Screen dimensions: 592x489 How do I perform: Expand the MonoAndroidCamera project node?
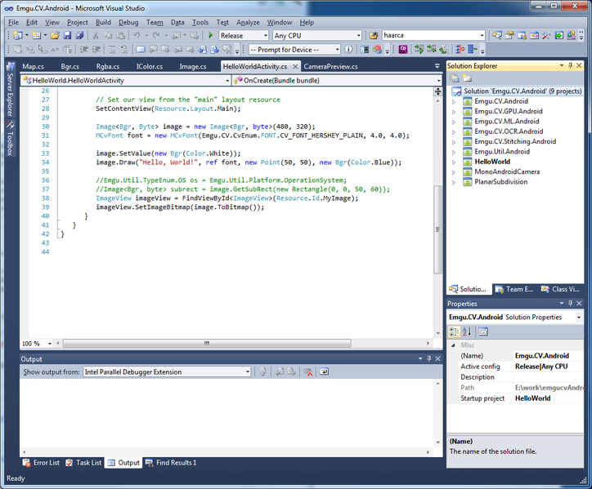pyautogui.click(x=454, y=172)
